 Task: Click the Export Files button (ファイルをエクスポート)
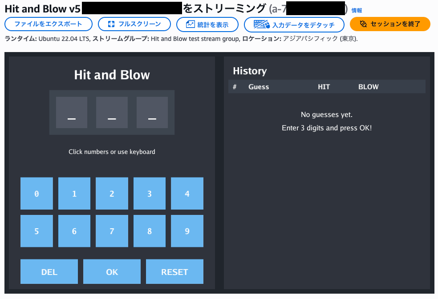point(49,24)
